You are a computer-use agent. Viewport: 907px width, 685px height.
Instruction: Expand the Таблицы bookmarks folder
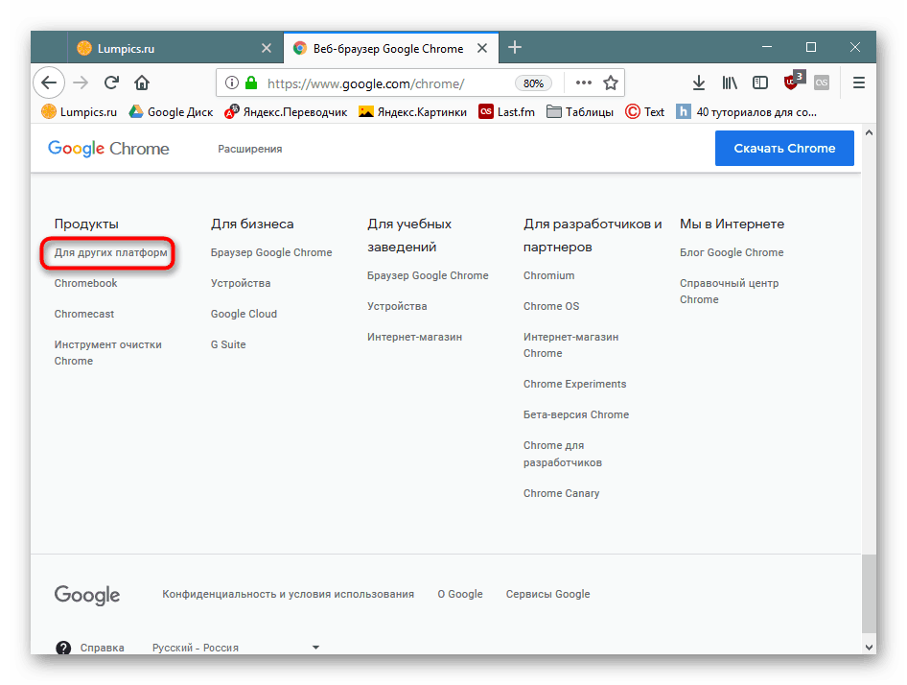[580, 111]
